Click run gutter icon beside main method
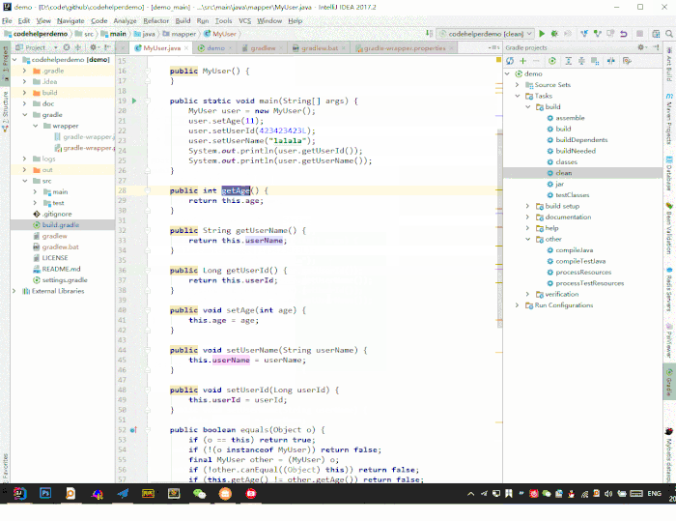 tap(133, 100)
